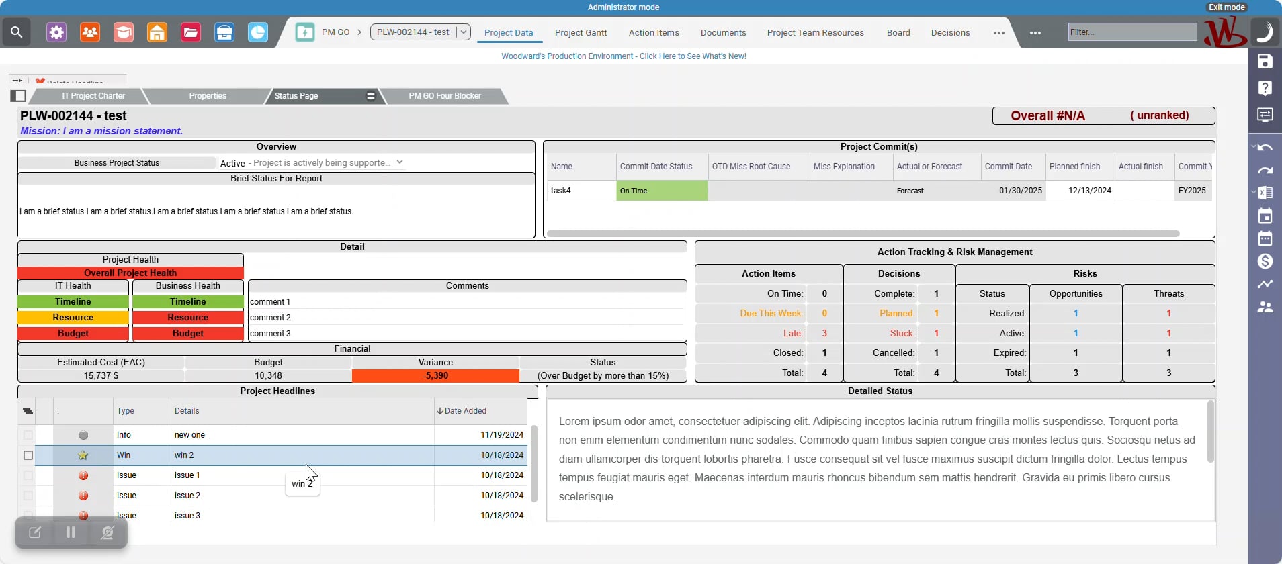
Task: Click the green PM GO lightning icon
Action: (305, 32)
